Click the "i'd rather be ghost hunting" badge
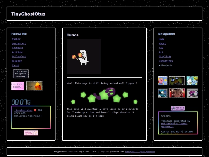Viewport: 209px width, 157px height. (21, 74)
